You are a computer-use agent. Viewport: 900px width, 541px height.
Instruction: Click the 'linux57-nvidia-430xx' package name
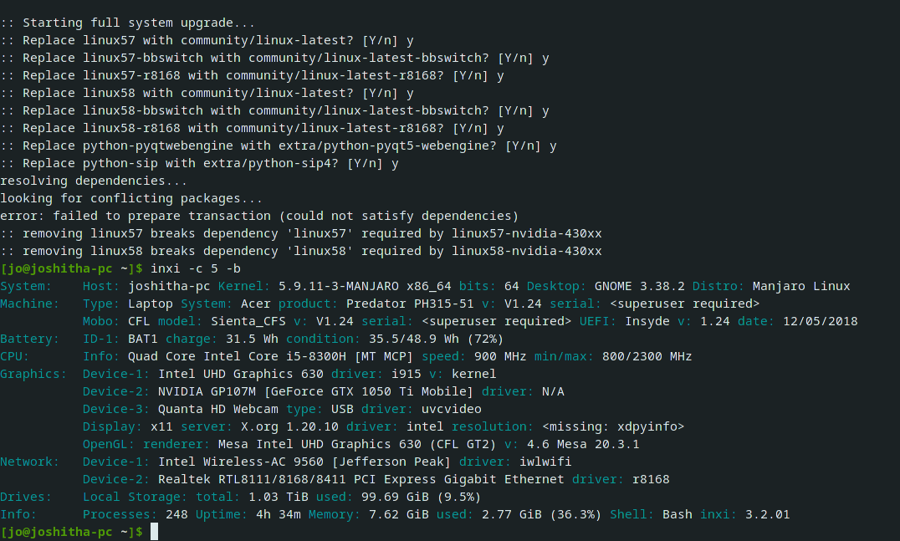(526, 233)
